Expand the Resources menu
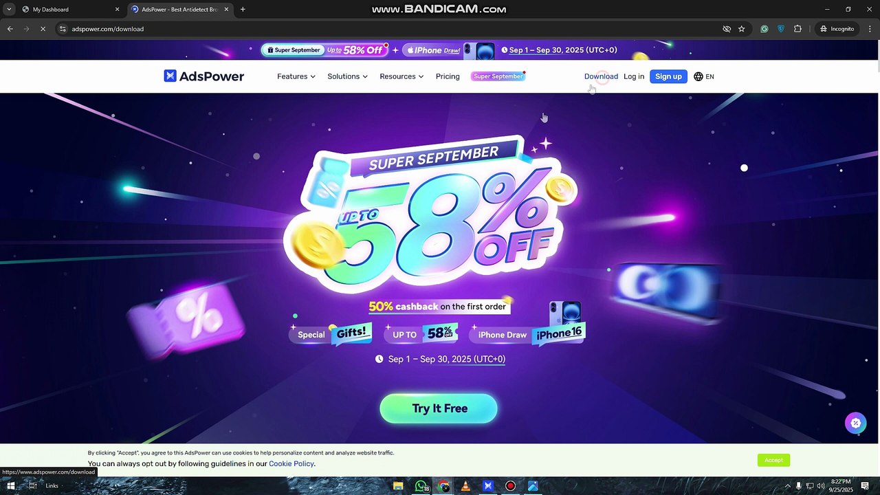 tap(401, 76)
